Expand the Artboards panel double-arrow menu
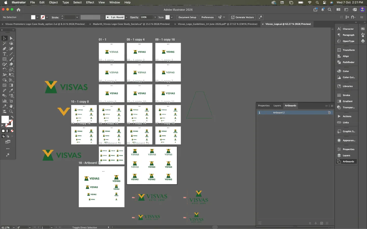 (x=326, y=106)
